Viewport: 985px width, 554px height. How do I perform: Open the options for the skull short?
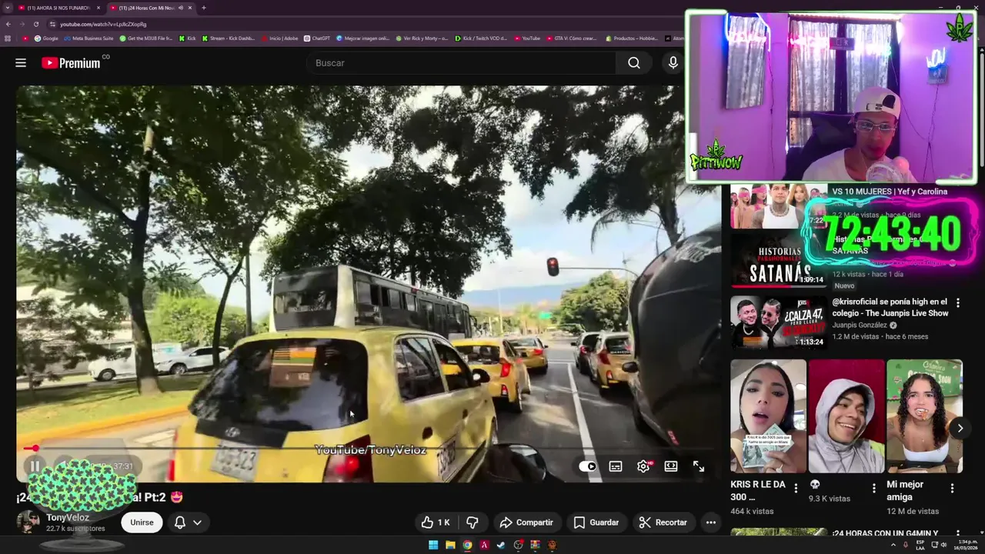873,488
